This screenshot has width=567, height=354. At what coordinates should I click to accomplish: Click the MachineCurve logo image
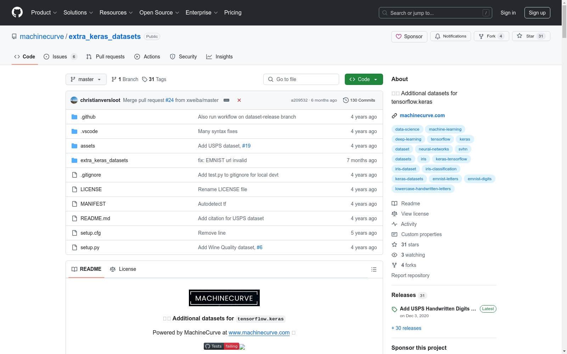click(x=224, y=298)
